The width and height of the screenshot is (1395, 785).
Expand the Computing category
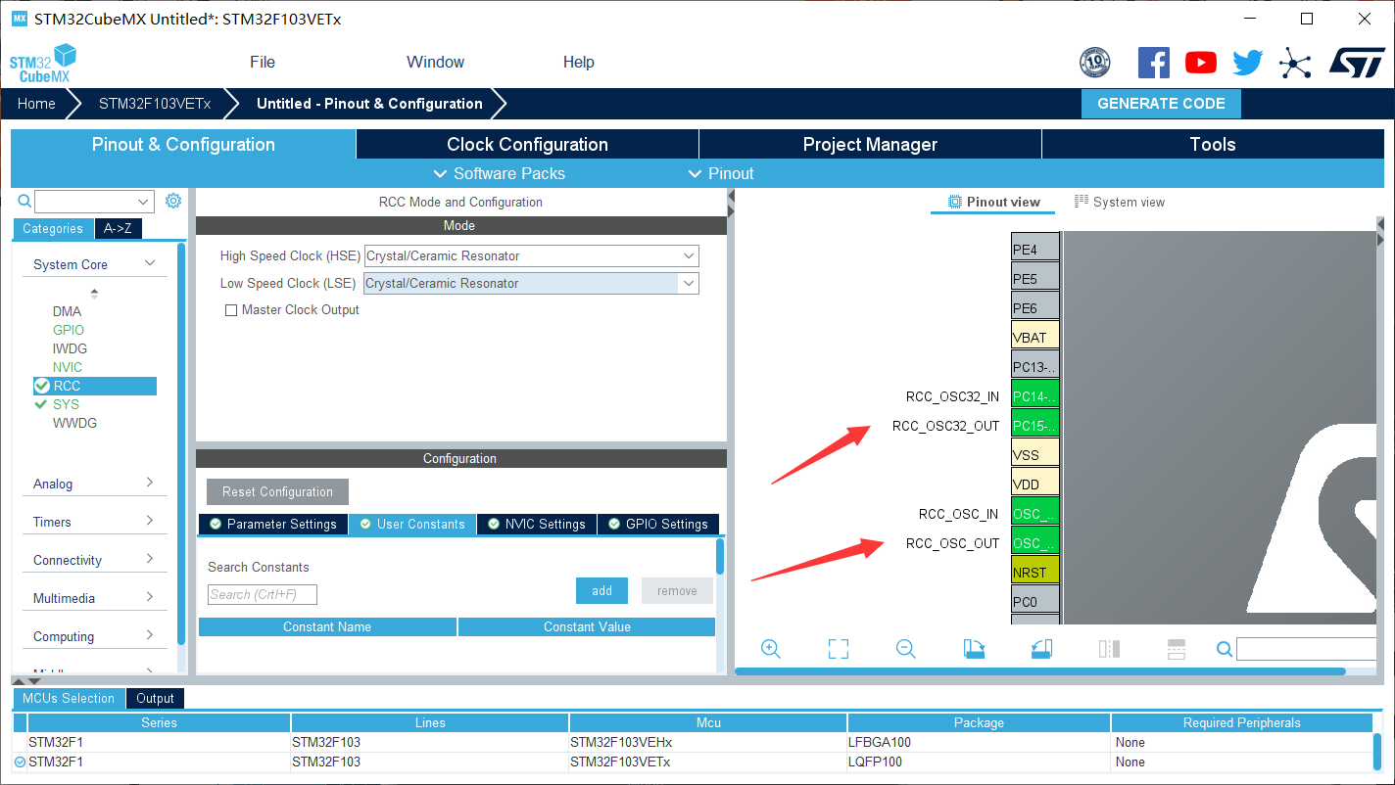(150, 635)
